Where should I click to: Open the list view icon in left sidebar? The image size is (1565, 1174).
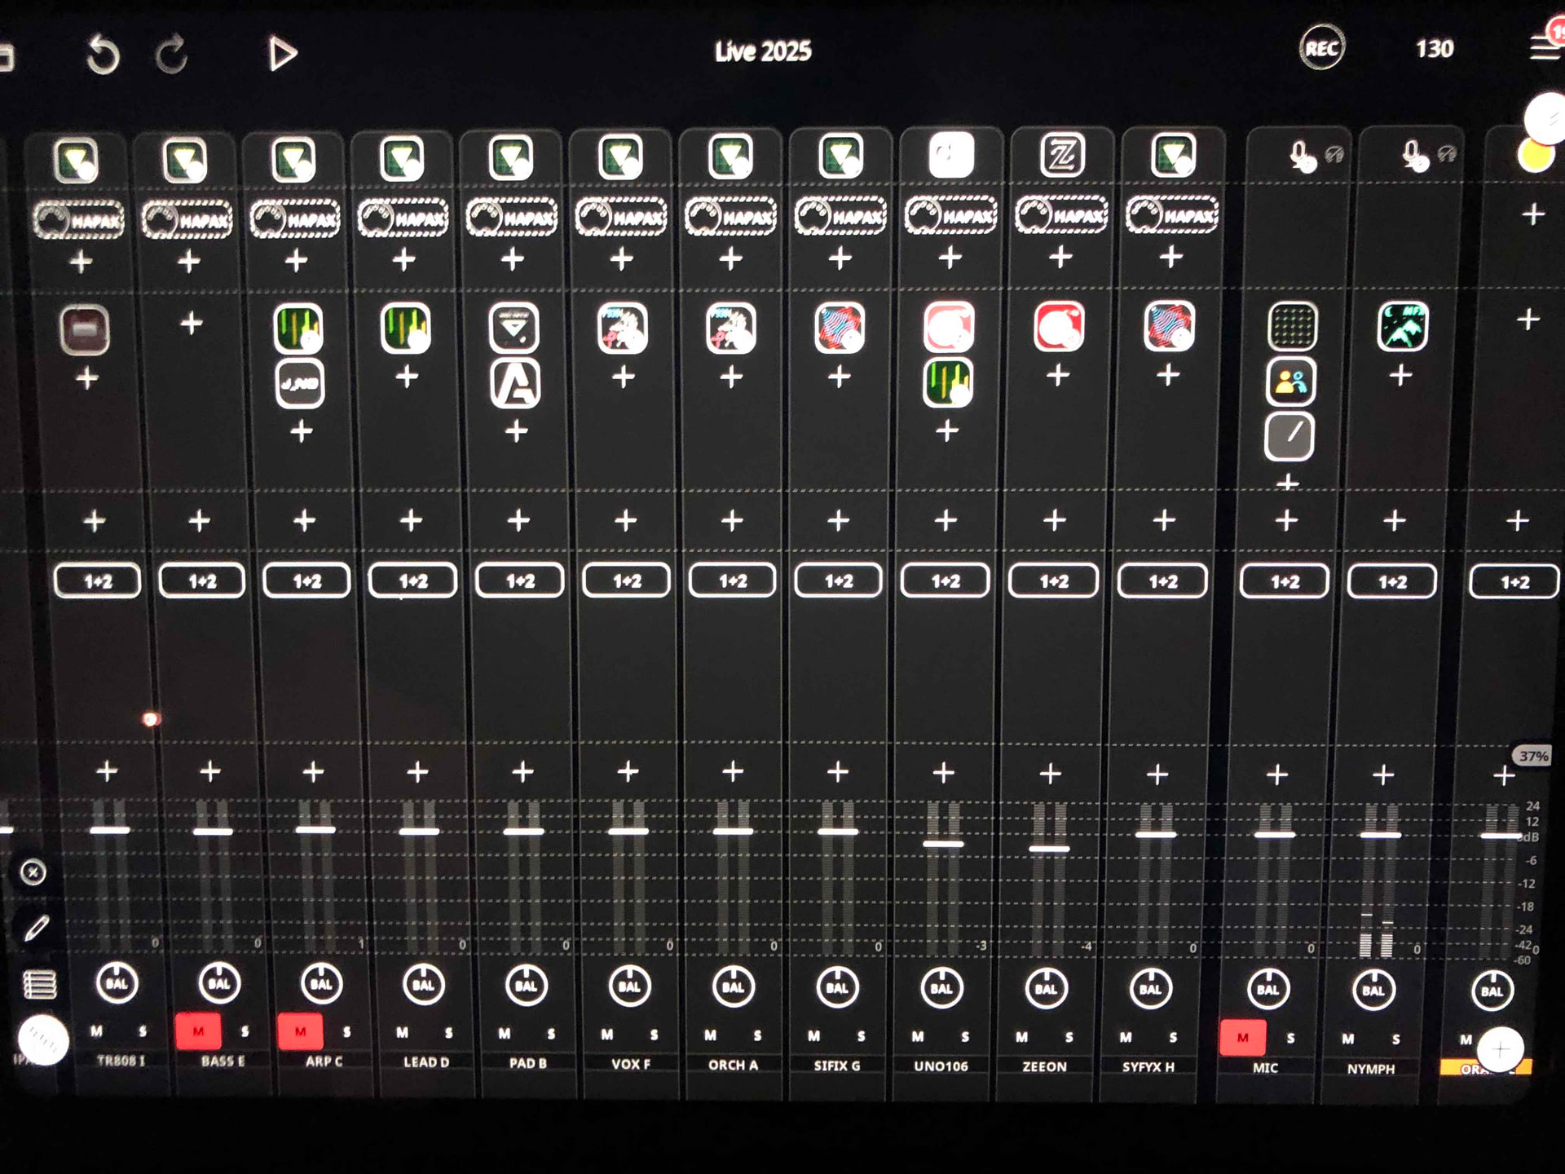coord(38,985)
